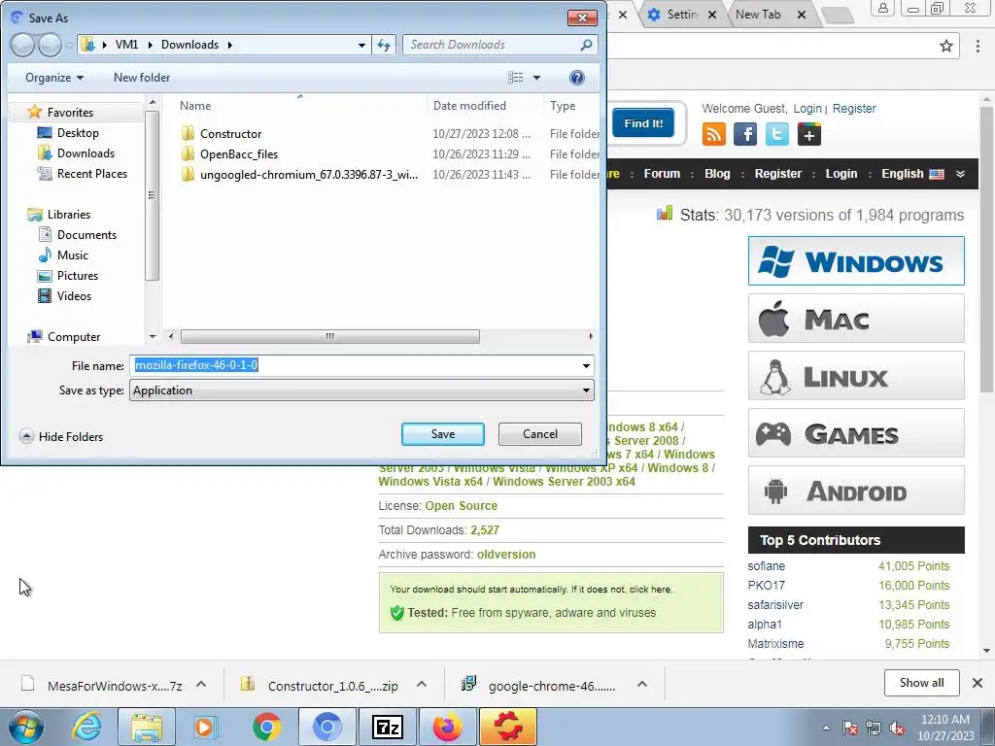The image size is (995, 746).
Task: Show hidden tray icons arrow
Action: [826, 728]
